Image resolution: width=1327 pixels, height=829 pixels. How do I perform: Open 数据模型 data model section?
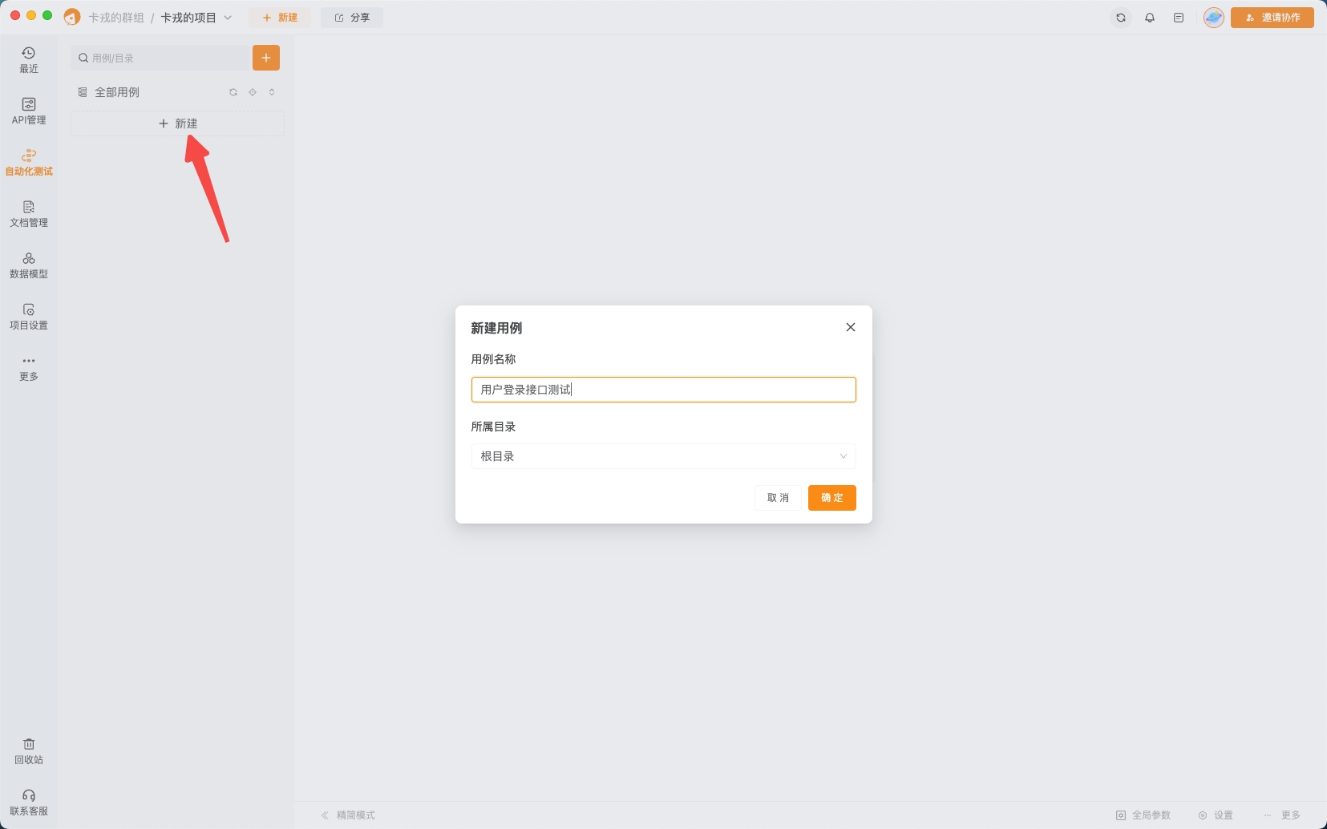pyautogui.click(x=29, y=265)
